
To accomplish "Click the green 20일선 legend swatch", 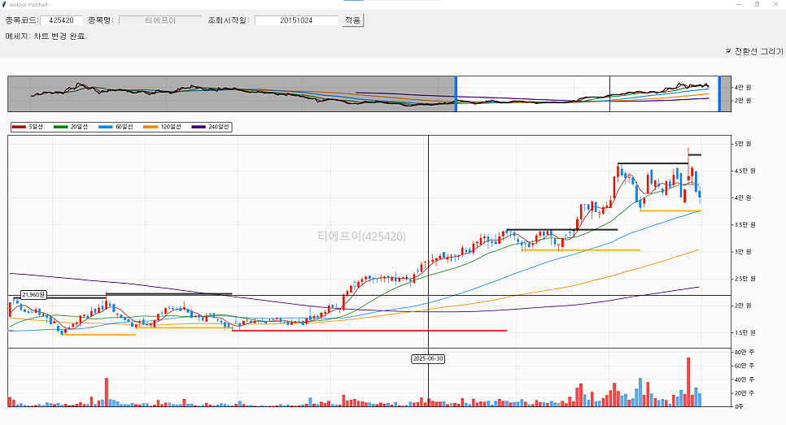I will coord(61,127).
